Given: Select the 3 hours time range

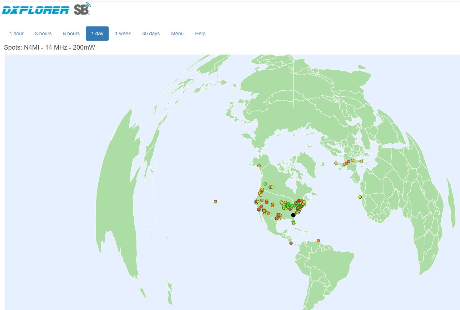Looking at the screenshot, I should pyautogui.click(x=43, y=34).
